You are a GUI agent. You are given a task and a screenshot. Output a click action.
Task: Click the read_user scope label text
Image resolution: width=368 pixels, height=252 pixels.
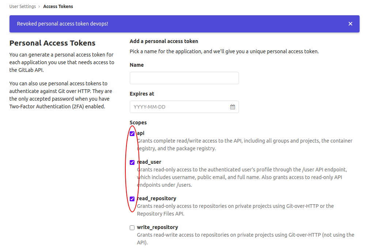(x=149, y=162)
